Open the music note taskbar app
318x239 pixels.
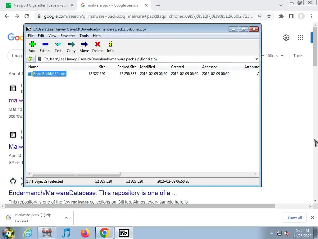pyautogui.click(x=66, y=233)
